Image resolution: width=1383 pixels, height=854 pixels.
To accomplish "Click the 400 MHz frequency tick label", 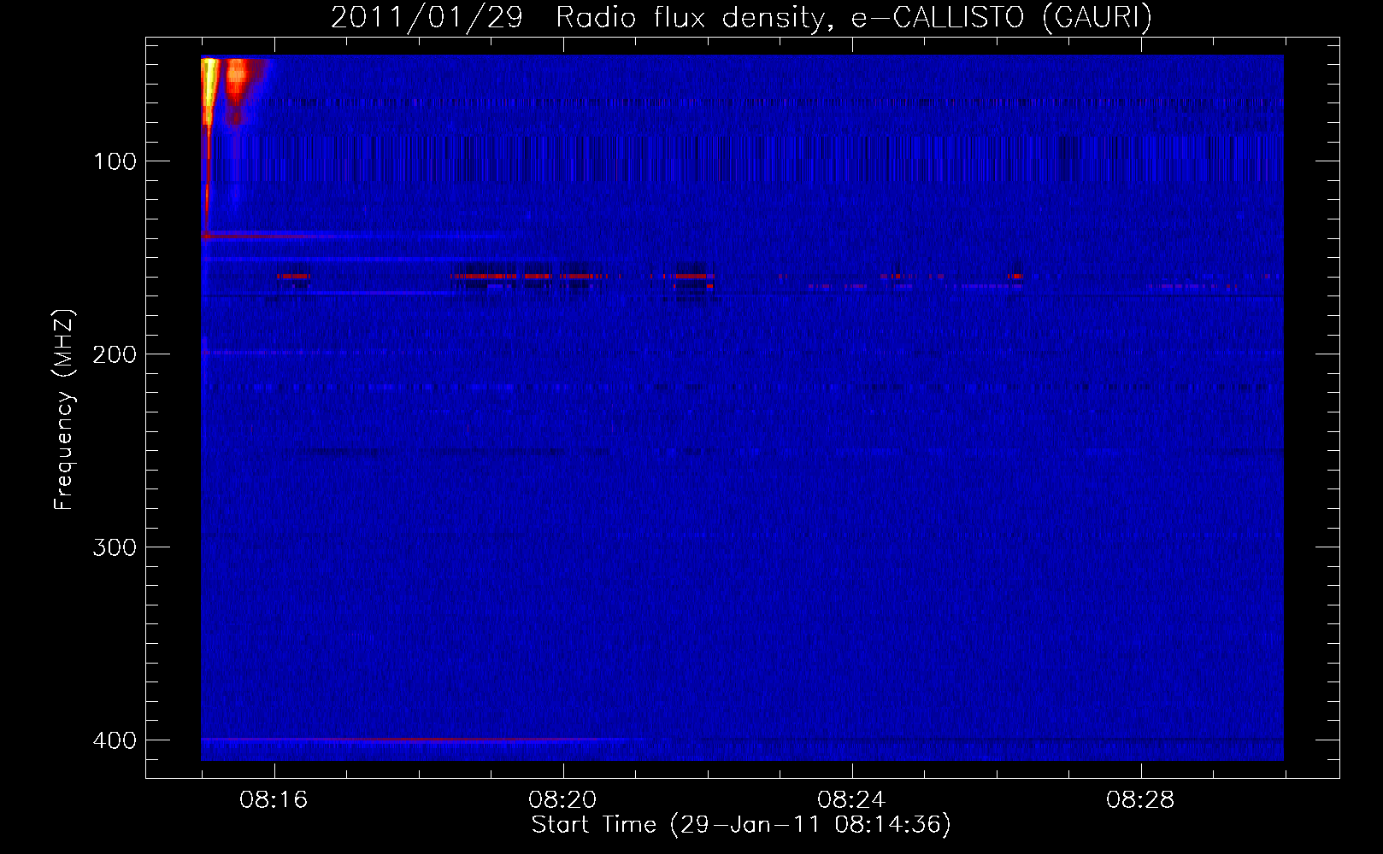I will click(x=115, y=740).
